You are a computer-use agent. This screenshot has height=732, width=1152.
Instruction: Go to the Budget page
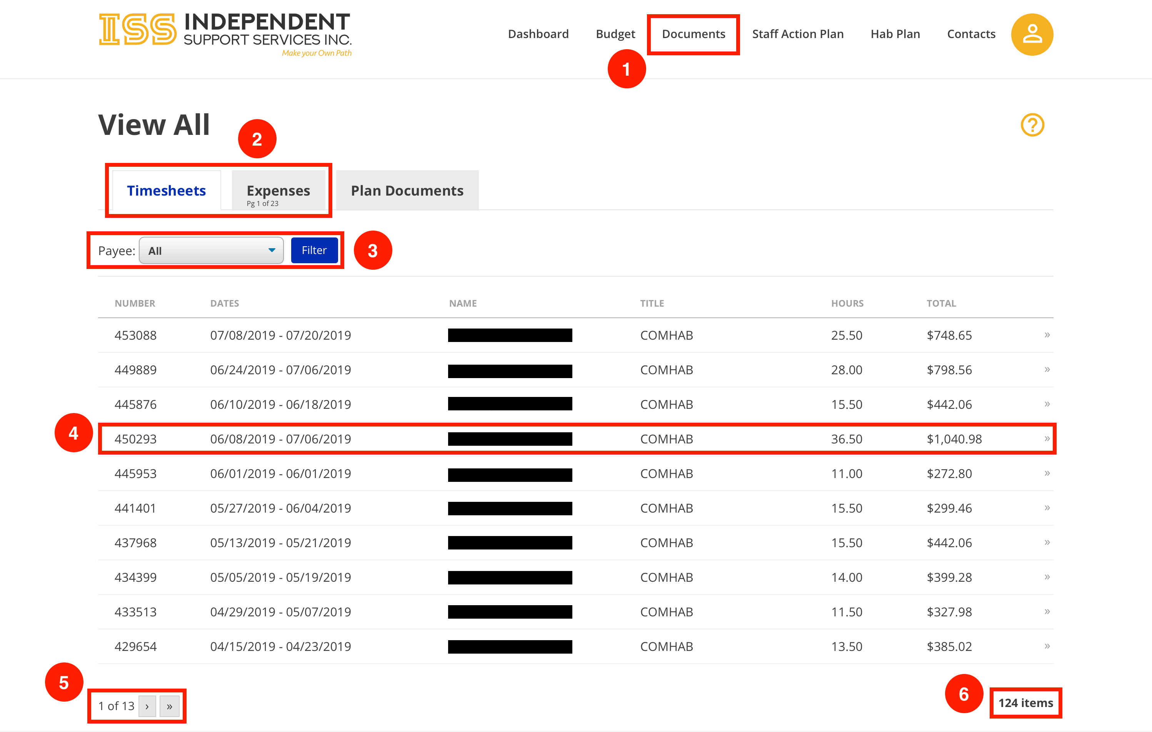click(615, 35)
